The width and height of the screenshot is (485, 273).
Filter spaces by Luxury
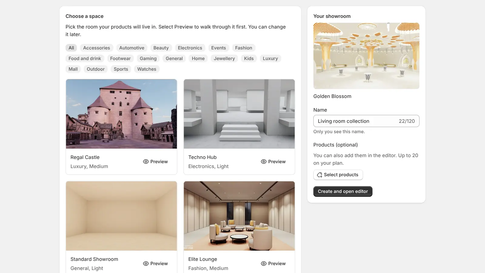tap(270, 59)
